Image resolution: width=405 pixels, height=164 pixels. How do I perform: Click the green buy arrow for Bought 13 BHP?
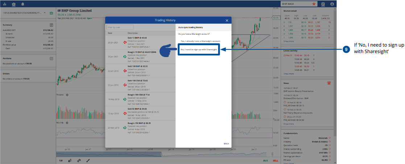coord(125,56)
